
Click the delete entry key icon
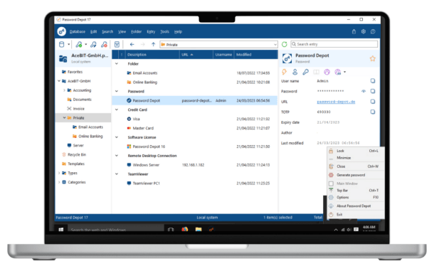tap(104, 44)
